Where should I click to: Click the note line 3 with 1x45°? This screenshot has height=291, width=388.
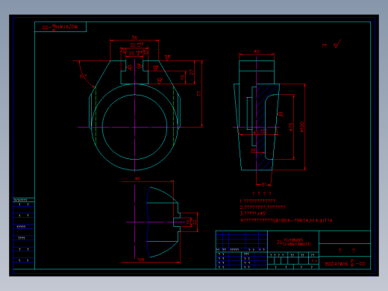tap(253, 213)
